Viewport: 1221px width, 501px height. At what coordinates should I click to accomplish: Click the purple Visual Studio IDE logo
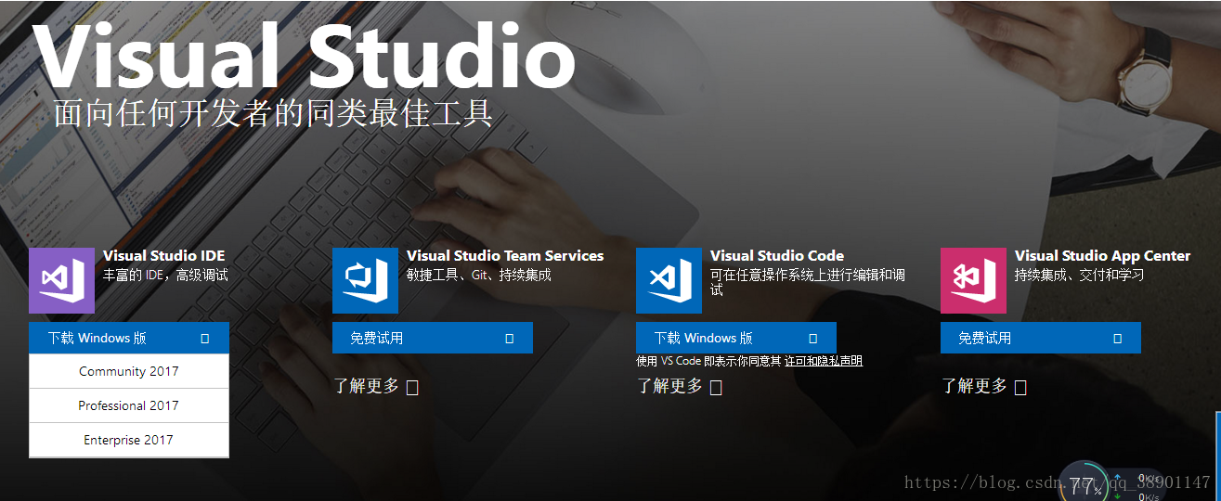click(61, 280)
